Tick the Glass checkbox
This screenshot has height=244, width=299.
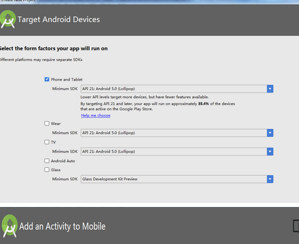[x=47, y=170]
